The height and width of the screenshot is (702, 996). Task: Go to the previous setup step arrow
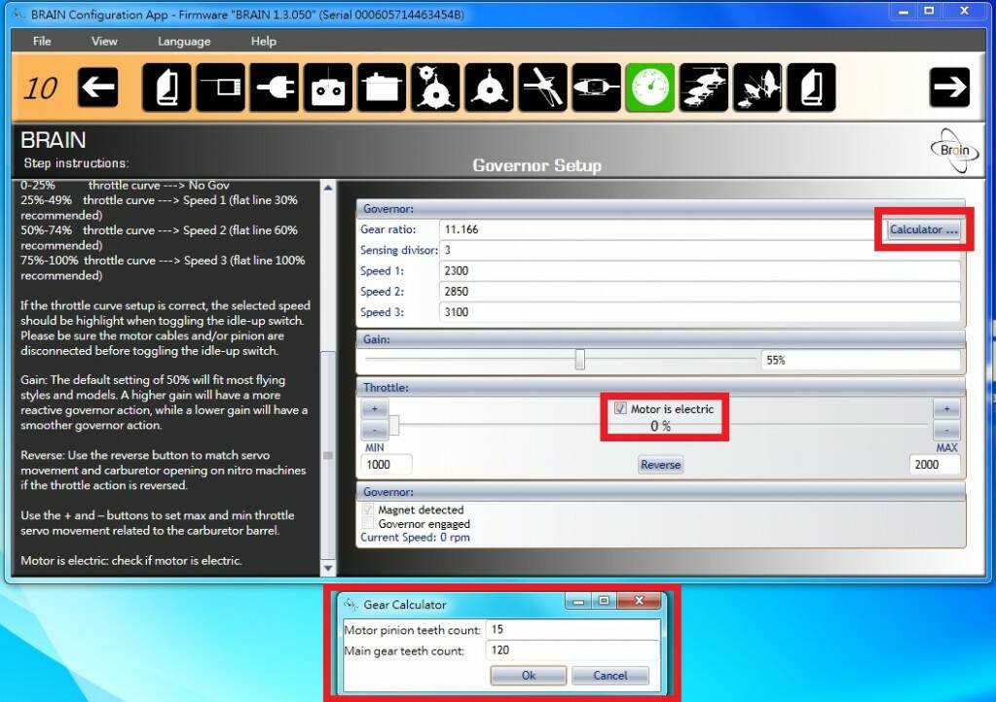[97, 87]
